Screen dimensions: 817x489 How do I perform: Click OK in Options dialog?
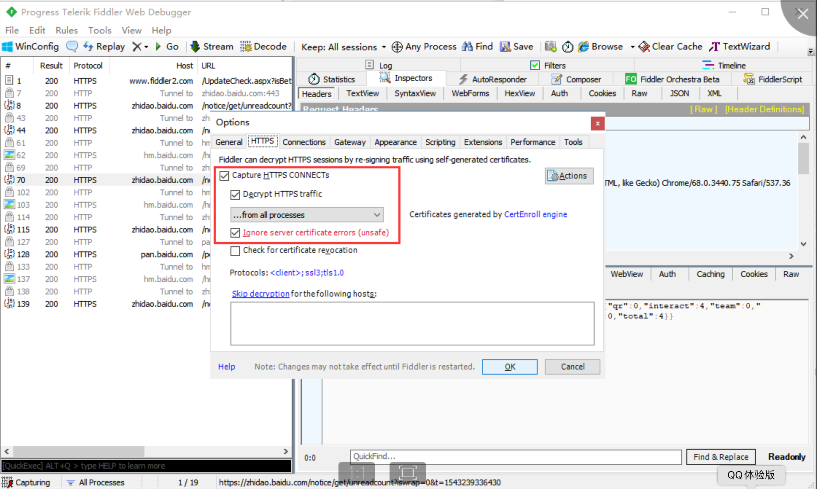click(510, 367)
